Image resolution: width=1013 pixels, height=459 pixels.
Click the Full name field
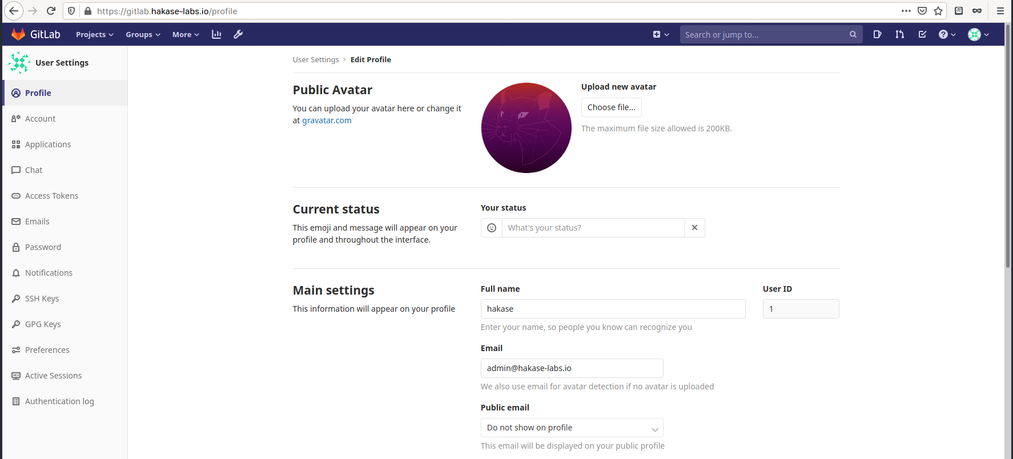click(613, 309)
